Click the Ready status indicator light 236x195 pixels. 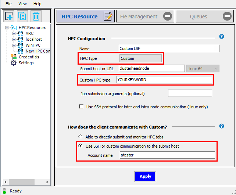(4, 191)
